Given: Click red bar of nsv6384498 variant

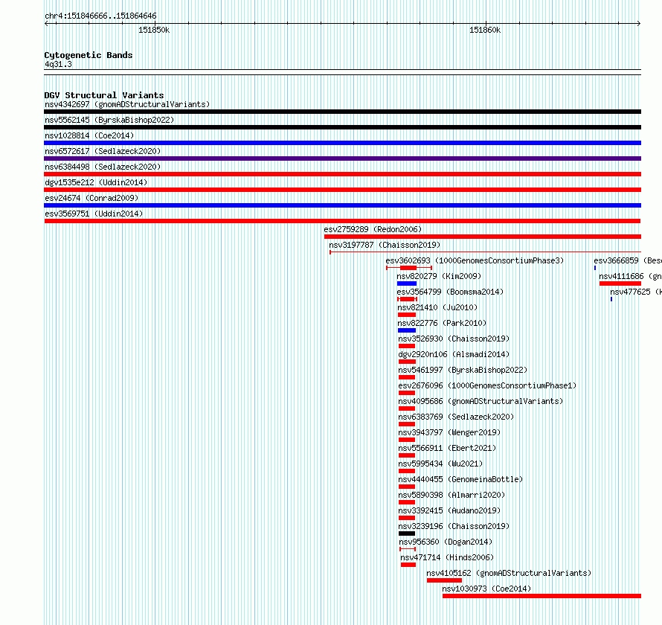Looking at the screenshot, I should coord(342,174).
